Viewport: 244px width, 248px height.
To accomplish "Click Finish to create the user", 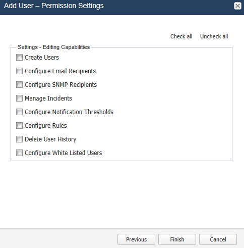I will (x=177, y=239).
